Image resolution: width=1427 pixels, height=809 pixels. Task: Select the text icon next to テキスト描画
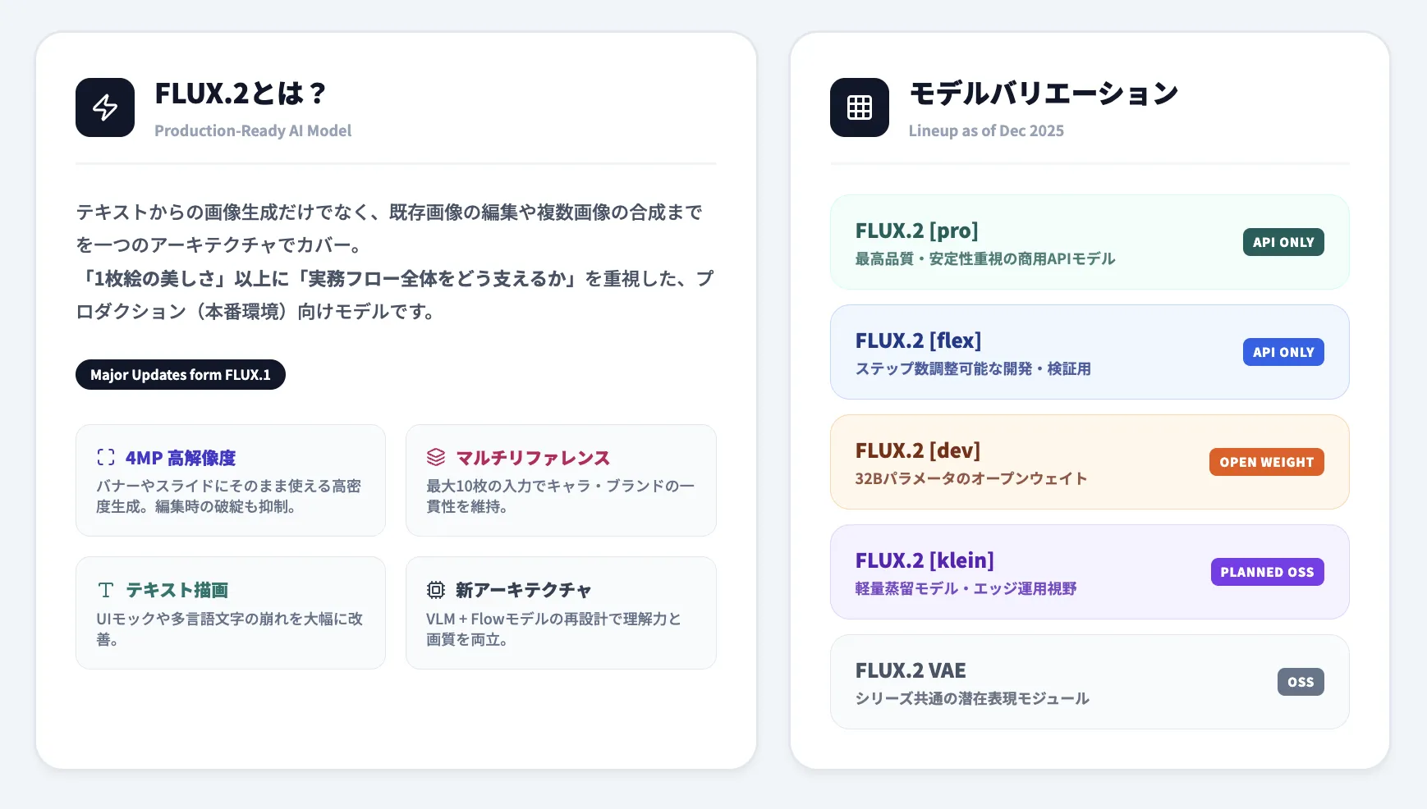click(104, 589)
